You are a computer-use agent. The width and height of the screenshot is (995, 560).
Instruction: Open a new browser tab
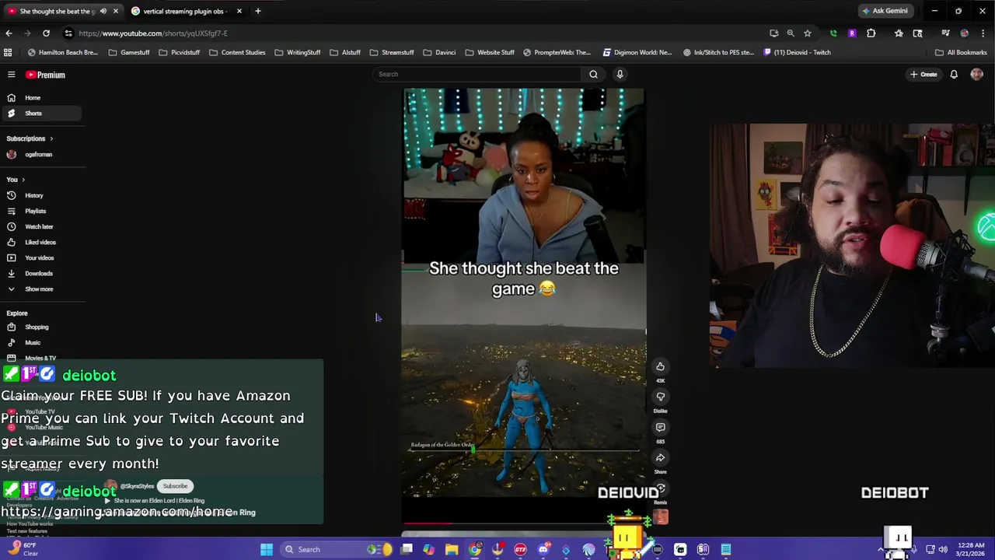(x=258, y=11)
